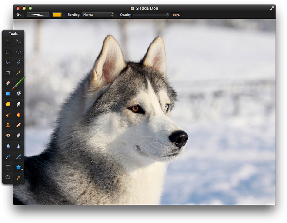Screen dimensions: 287x223
Task: Activate the Zoom magnifier tool
Action: 8,177
